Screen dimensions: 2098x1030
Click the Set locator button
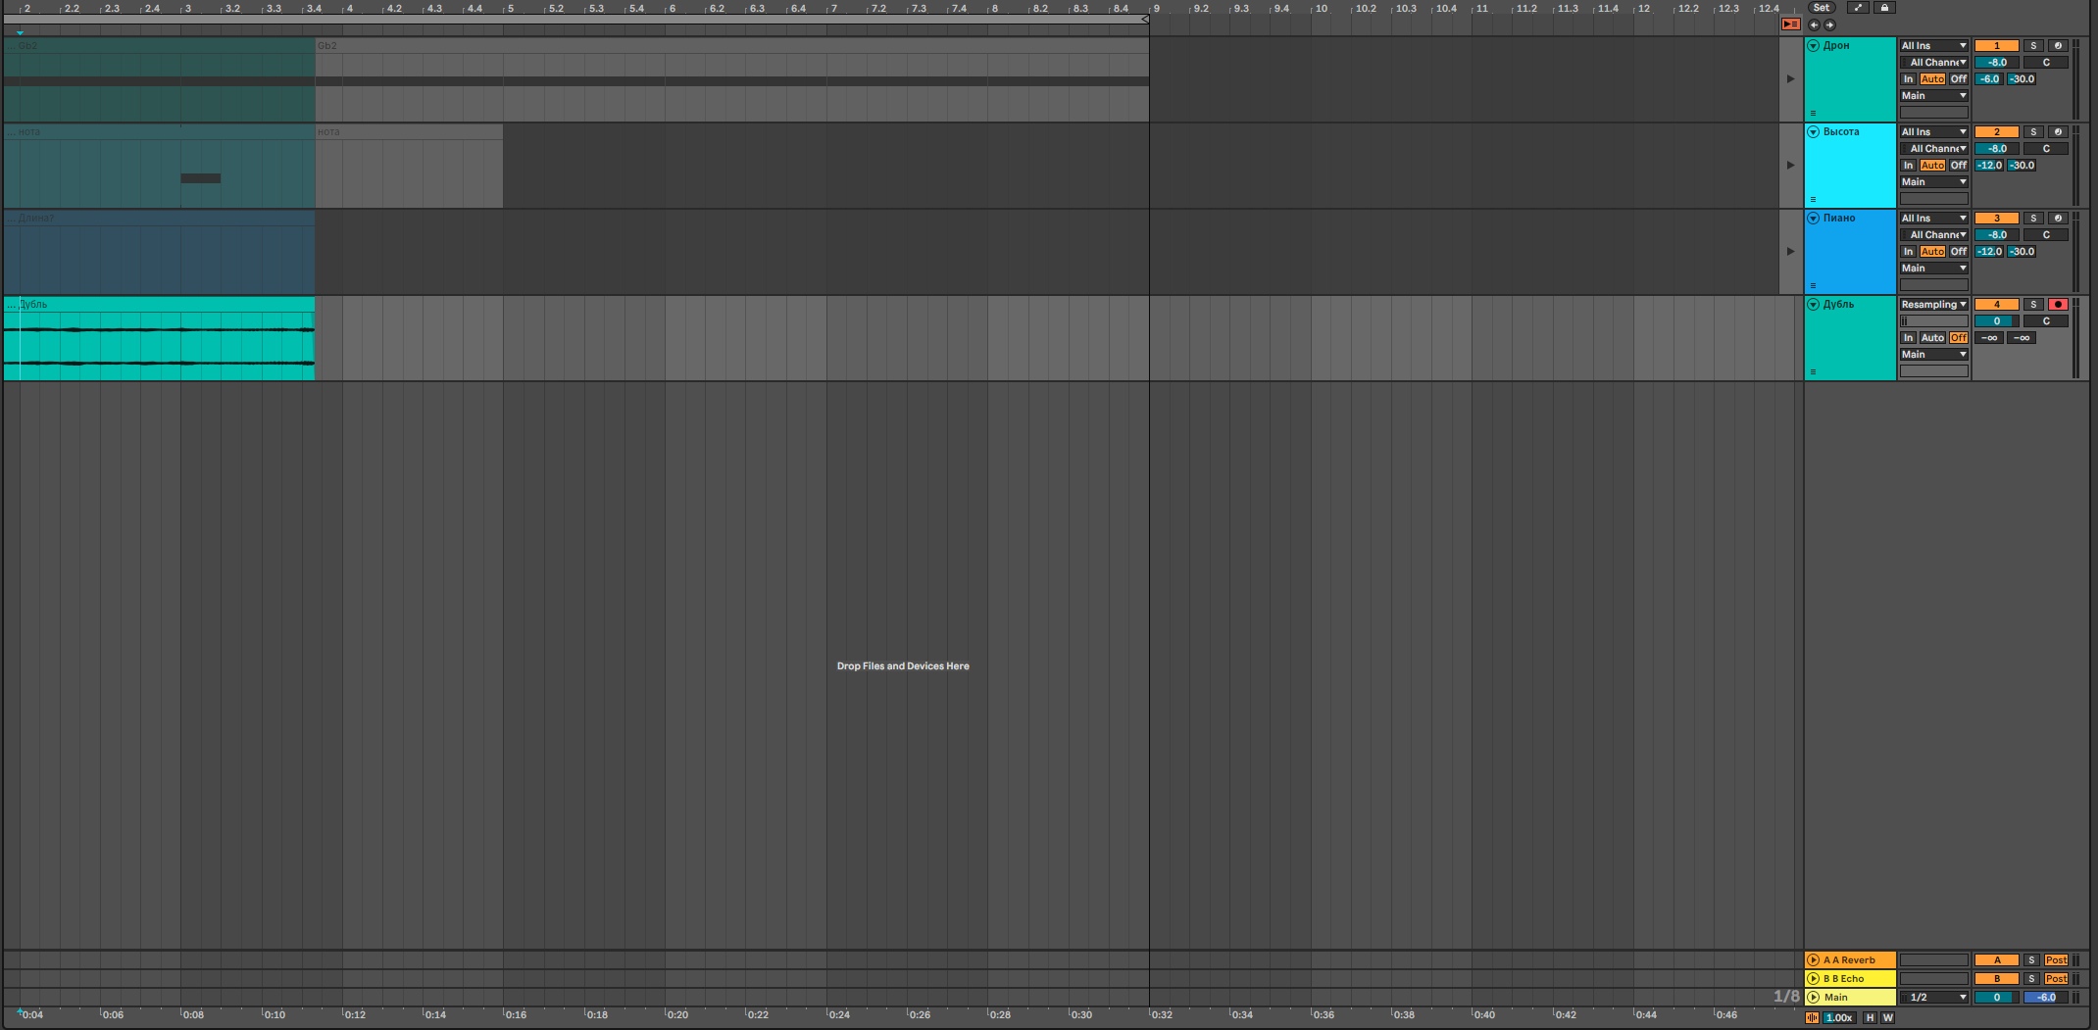coord(1821,8)
